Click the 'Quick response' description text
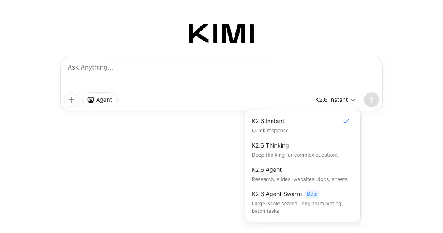 pyautogui.click(x=270, y=131)
